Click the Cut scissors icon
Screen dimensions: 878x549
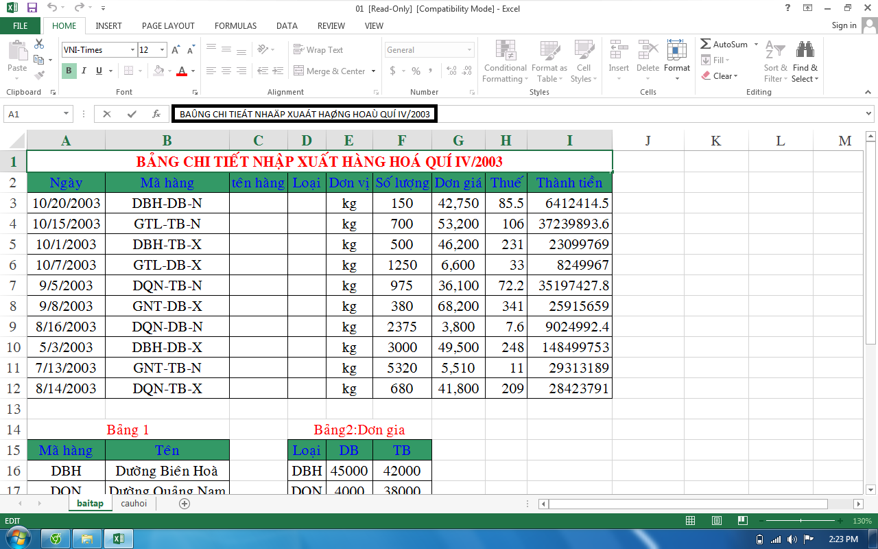39,45
